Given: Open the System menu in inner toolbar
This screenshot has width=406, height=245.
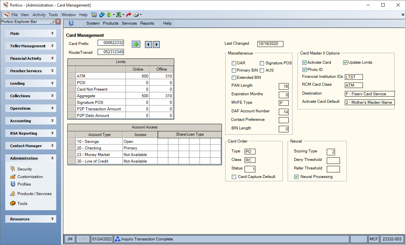Looking at the screenshot, I should pyautogui.click(x=93, y=23).
